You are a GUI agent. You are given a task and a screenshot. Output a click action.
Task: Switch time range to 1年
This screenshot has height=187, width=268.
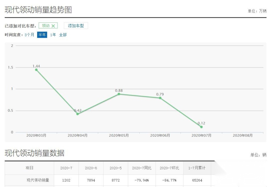click(53, 35)
